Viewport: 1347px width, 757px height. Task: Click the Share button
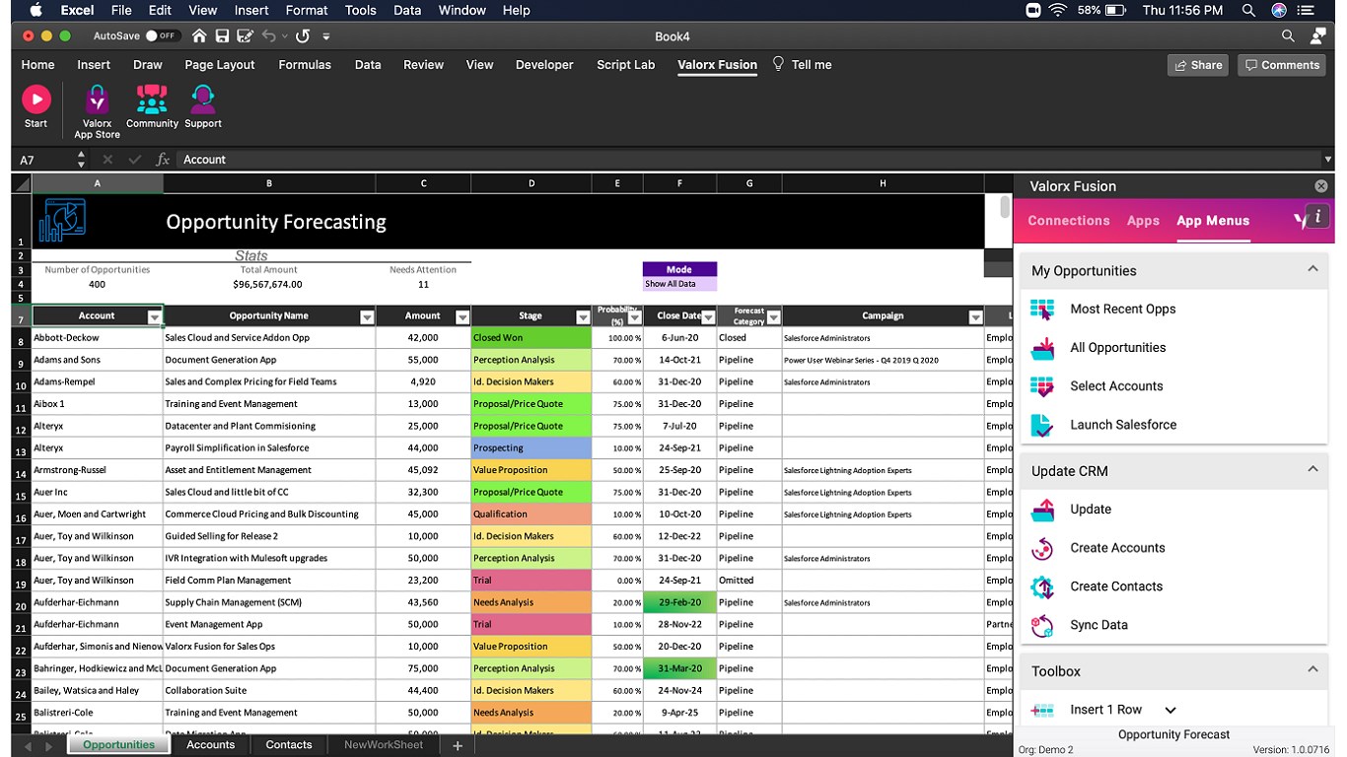click(1200, 65)
